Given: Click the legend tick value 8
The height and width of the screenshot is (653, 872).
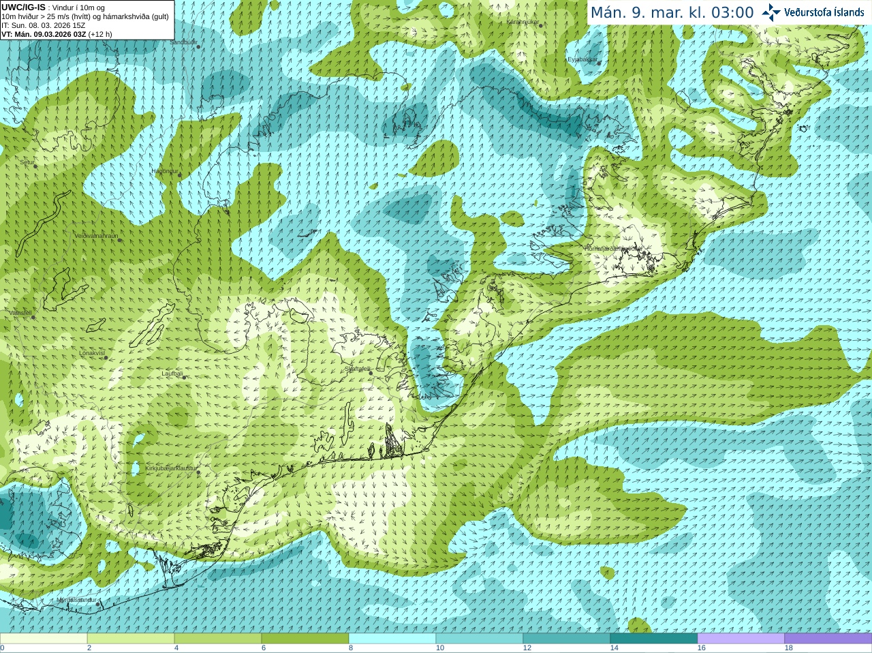Looking at the screenshot, I should [x=351, y=648].
